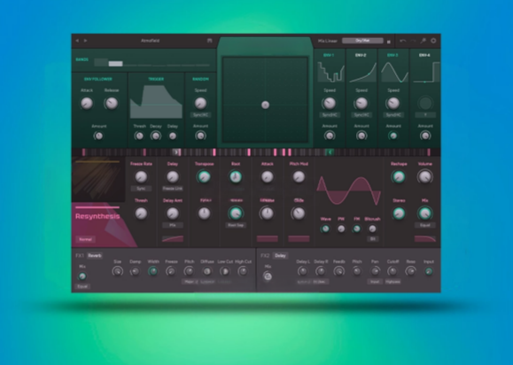Image resolution: width=513 pixels, height=365 pixels.
Task: Toggle Freeze Link under the Delay knob
Action: tap(173, 189)
